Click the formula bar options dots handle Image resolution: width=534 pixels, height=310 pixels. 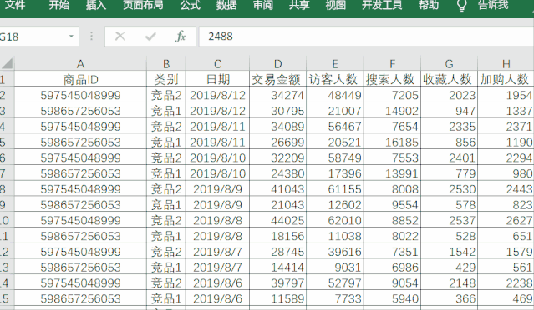pyautogui.click(x=91, y=37)
